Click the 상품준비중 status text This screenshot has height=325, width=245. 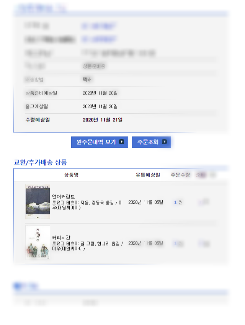point(94,66)
